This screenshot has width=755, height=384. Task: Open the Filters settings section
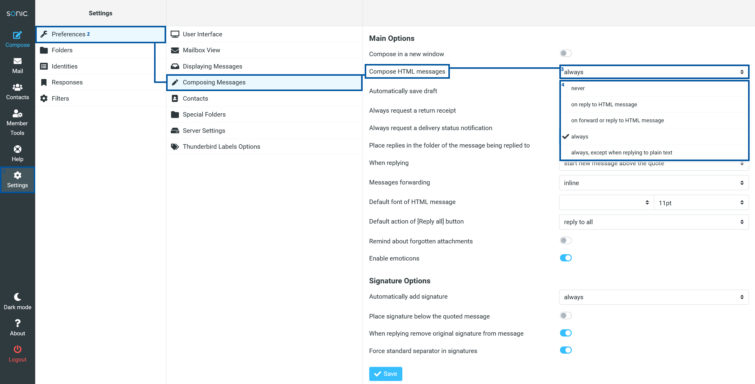pyautogui.click(x=101, y=99)
